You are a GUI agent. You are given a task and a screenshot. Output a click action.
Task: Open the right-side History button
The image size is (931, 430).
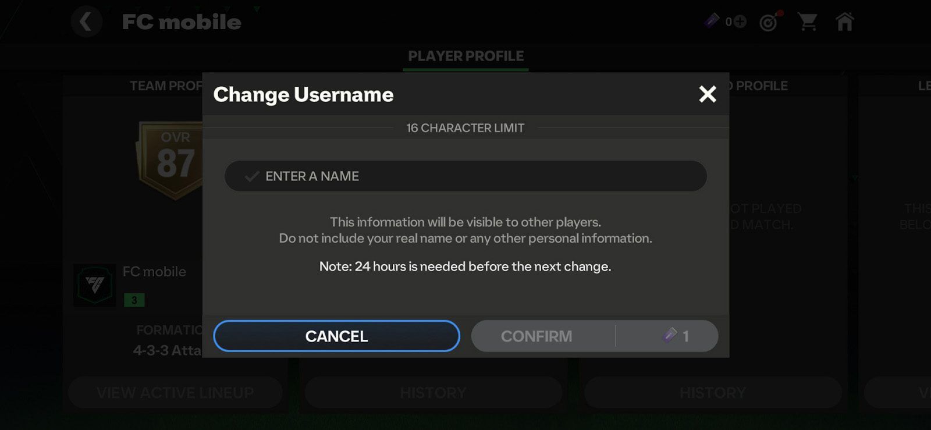click(x=713, y=393)
